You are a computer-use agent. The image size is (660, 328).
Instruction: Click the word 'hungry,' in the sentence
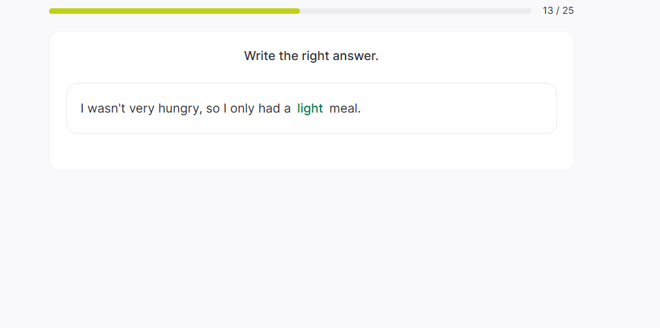180,108
